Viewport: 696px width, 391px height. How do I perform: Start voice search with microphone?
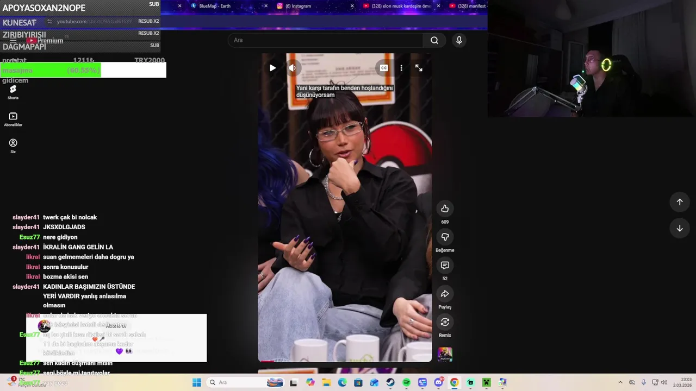click(459, 40)
